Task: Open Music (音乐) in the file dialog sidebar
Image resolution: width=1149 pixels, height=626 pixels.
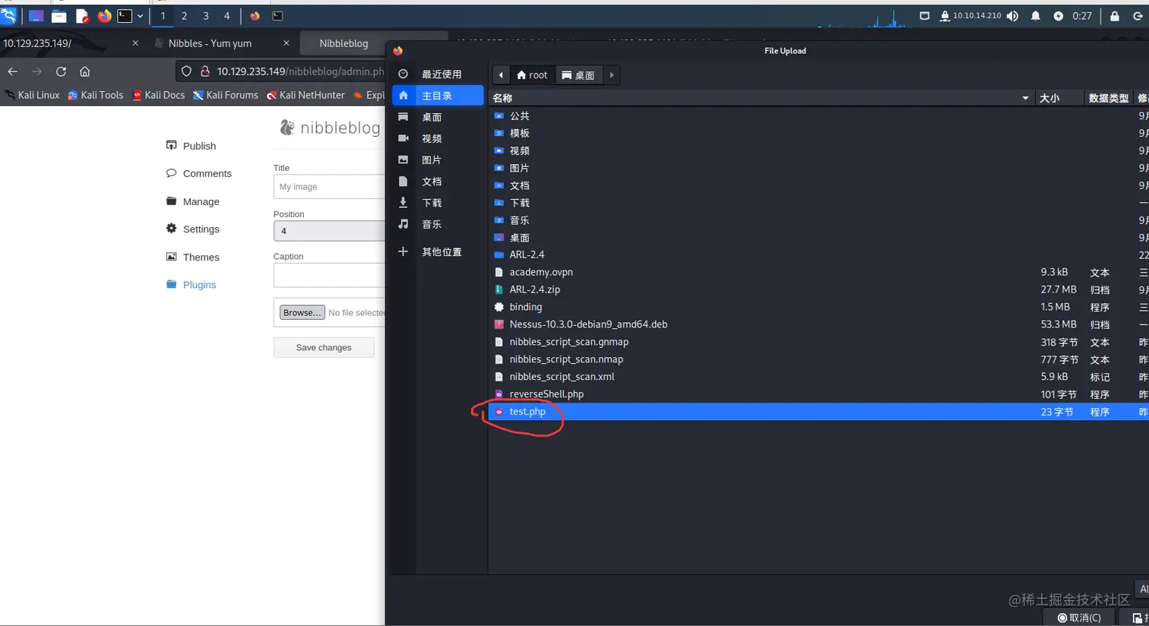Action: [438, 224]
